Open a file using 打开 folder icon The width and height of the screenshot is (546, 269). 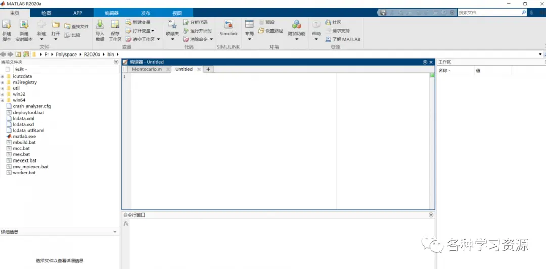coord(56,25)
